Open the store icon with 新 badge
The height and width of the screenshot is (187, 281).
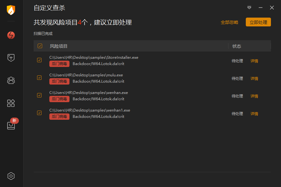[x=12, y=124]
